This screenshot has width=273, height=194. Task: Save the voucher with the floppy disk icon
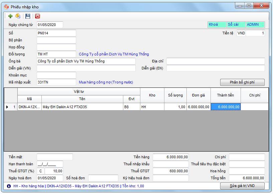28,16
